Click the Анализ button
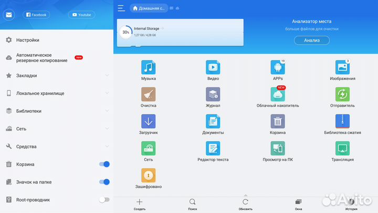Screen dimensions: 378x213 coord(312,40)
